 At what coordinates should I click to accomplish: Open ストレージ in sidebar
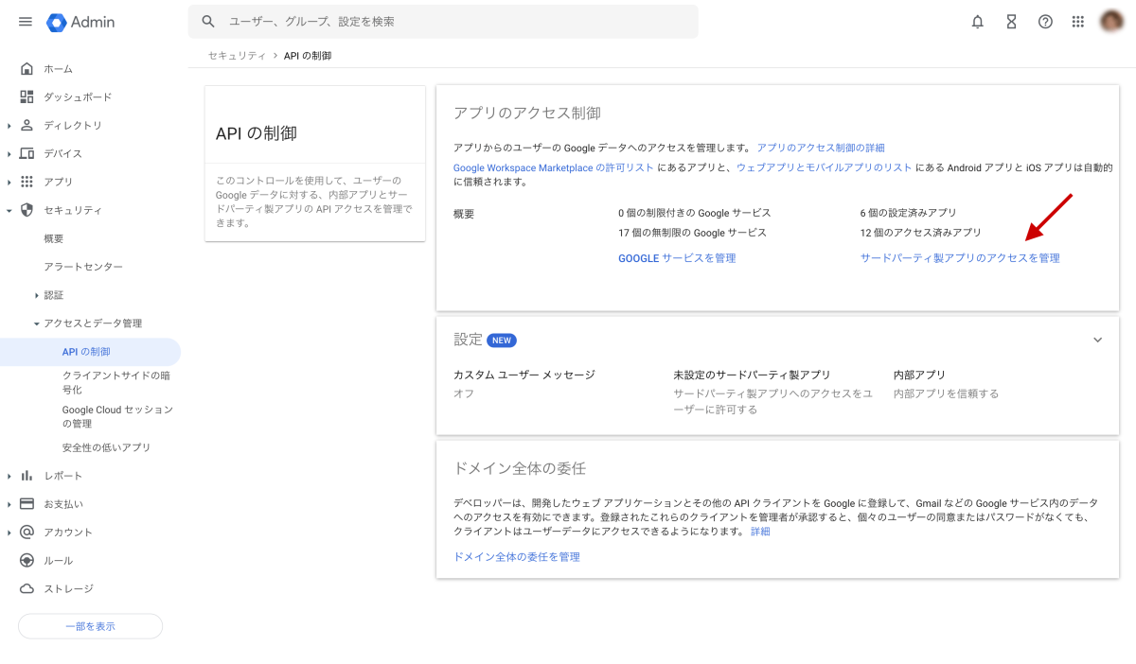coord(69,589)
